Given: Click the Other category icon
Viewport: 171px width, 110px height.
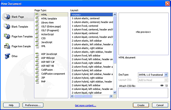Looking at the screenshot, I should pos(7,56).
